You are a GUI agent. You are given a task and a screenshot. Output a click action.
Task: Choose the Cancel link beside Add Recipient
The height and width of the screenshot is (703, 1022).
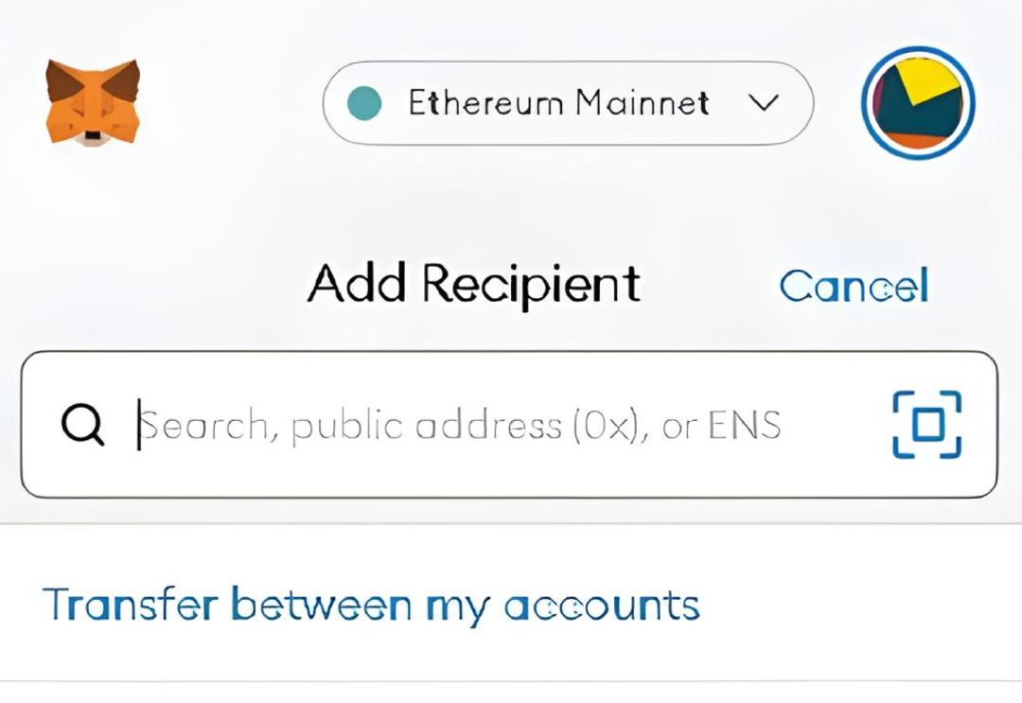[854, 285]
